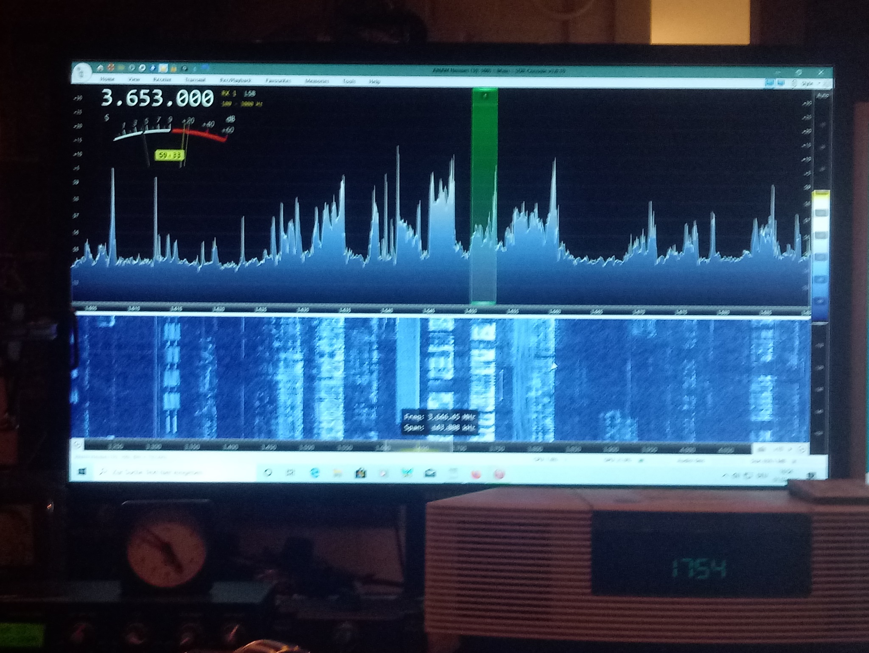This screenshot has width=869, height=653.
Task: Click the round SDR Console application button
Action: point(82,73)
